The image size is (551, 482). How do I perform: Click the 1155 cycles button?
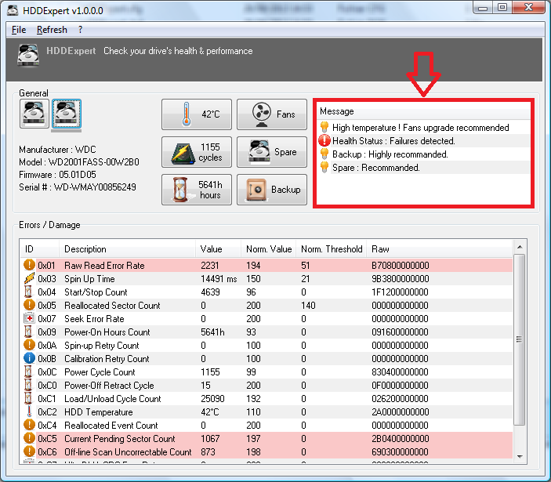click(197, 152)
